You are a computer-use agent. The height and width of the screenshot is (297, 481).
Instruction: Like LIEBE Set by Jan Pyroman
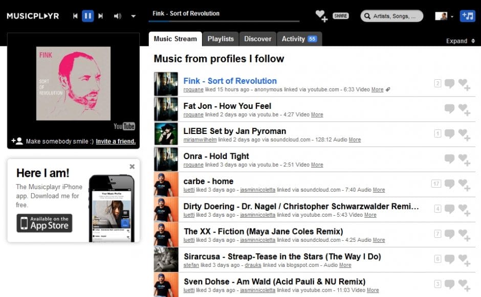[x=464, y=134]
